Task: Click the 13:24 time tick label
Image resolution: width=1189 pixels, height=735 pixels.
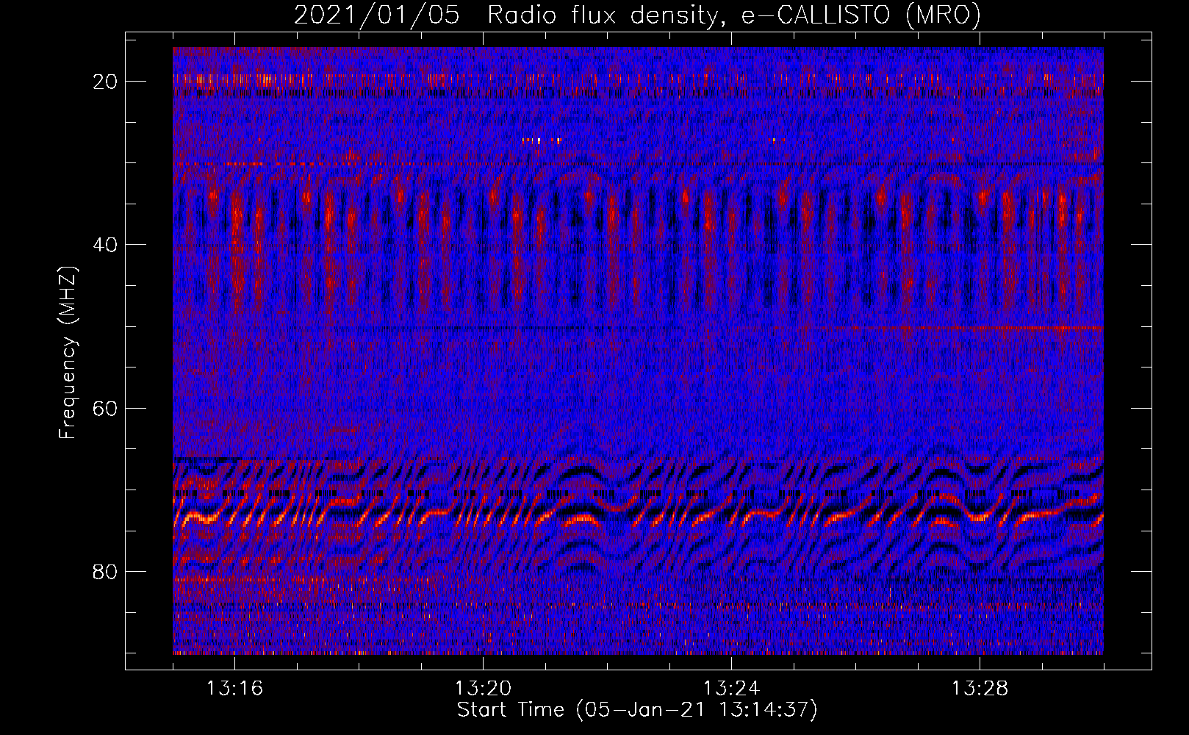Action: point(731,689)
